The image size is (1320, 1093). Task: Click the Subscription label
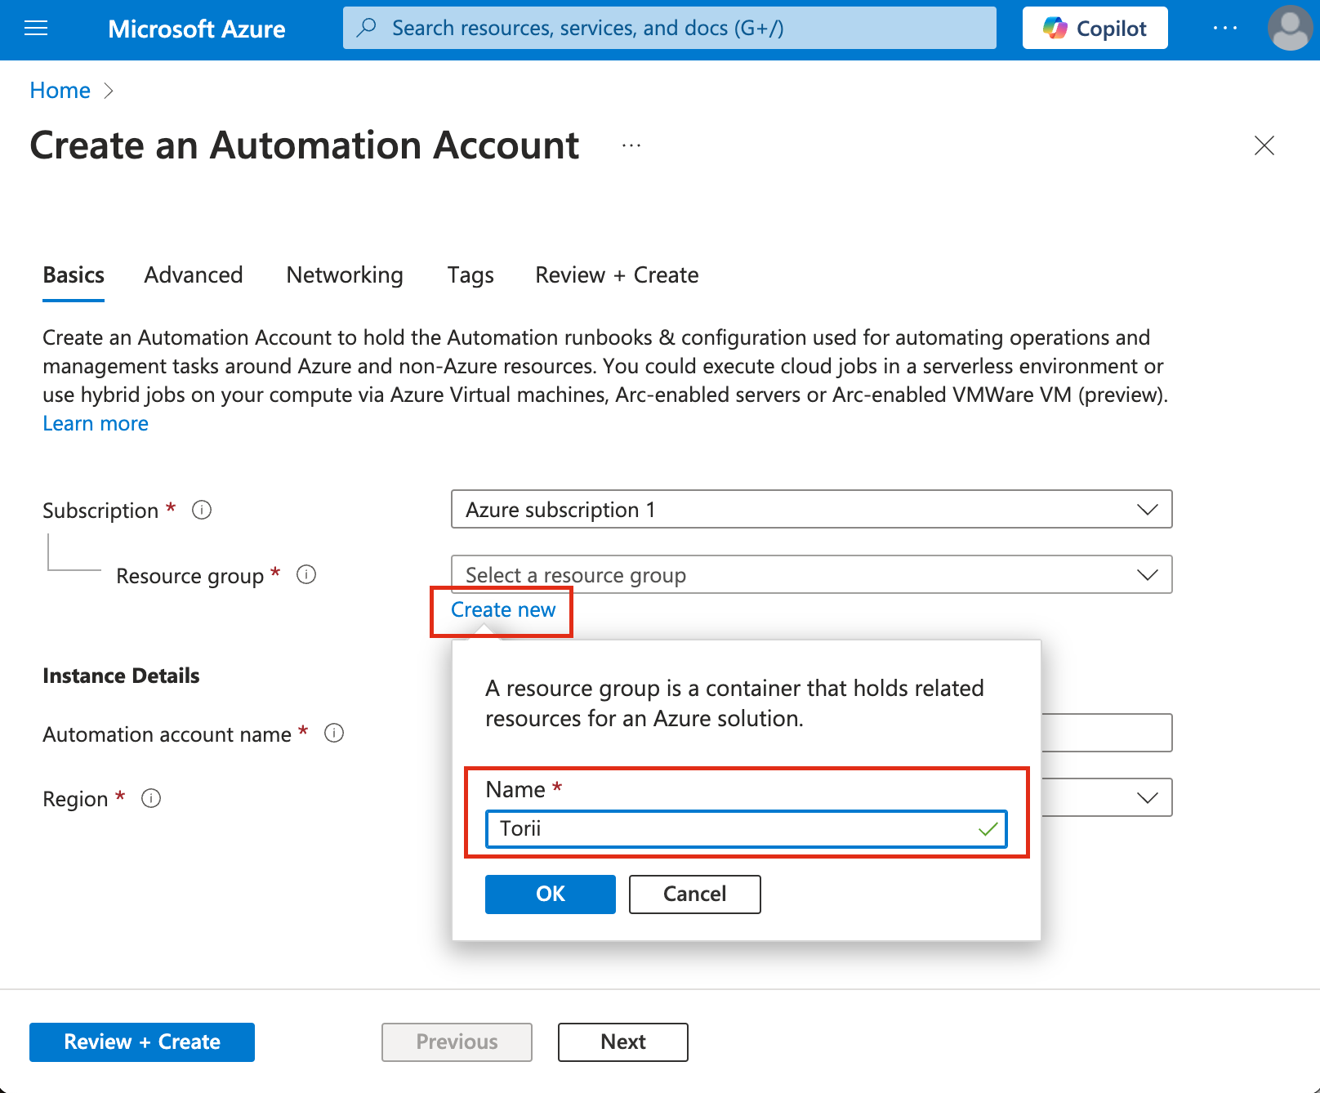click(100, 511)
